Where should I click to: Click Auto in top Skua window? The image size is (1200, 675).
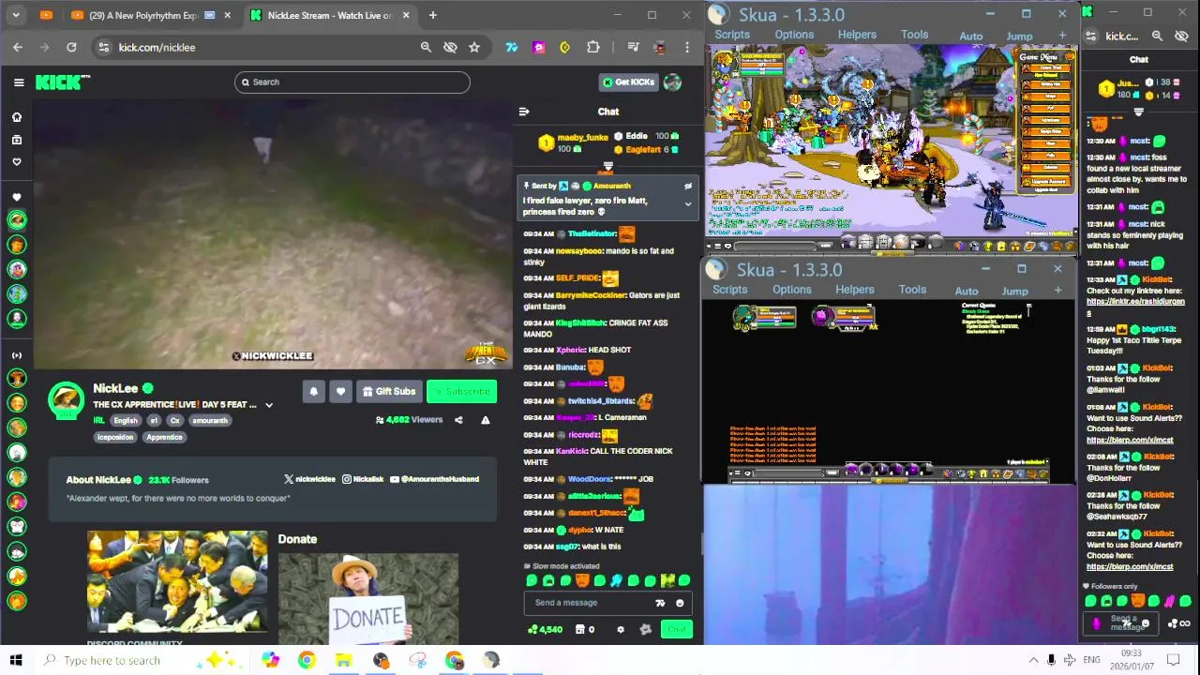click(971, 36)
